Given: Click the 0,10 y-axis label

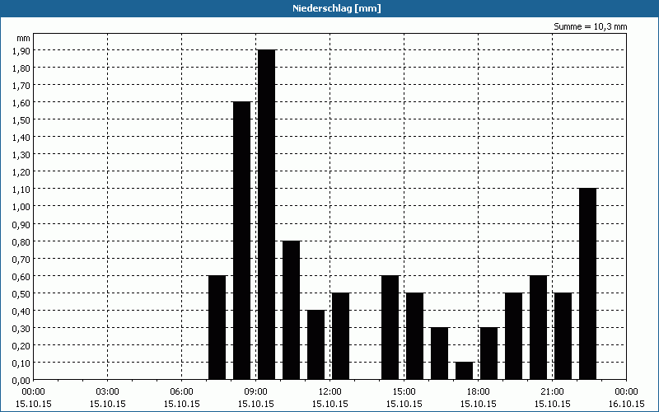Looking at the screenshot, I should pyautogui.click(x=22, y=363).
